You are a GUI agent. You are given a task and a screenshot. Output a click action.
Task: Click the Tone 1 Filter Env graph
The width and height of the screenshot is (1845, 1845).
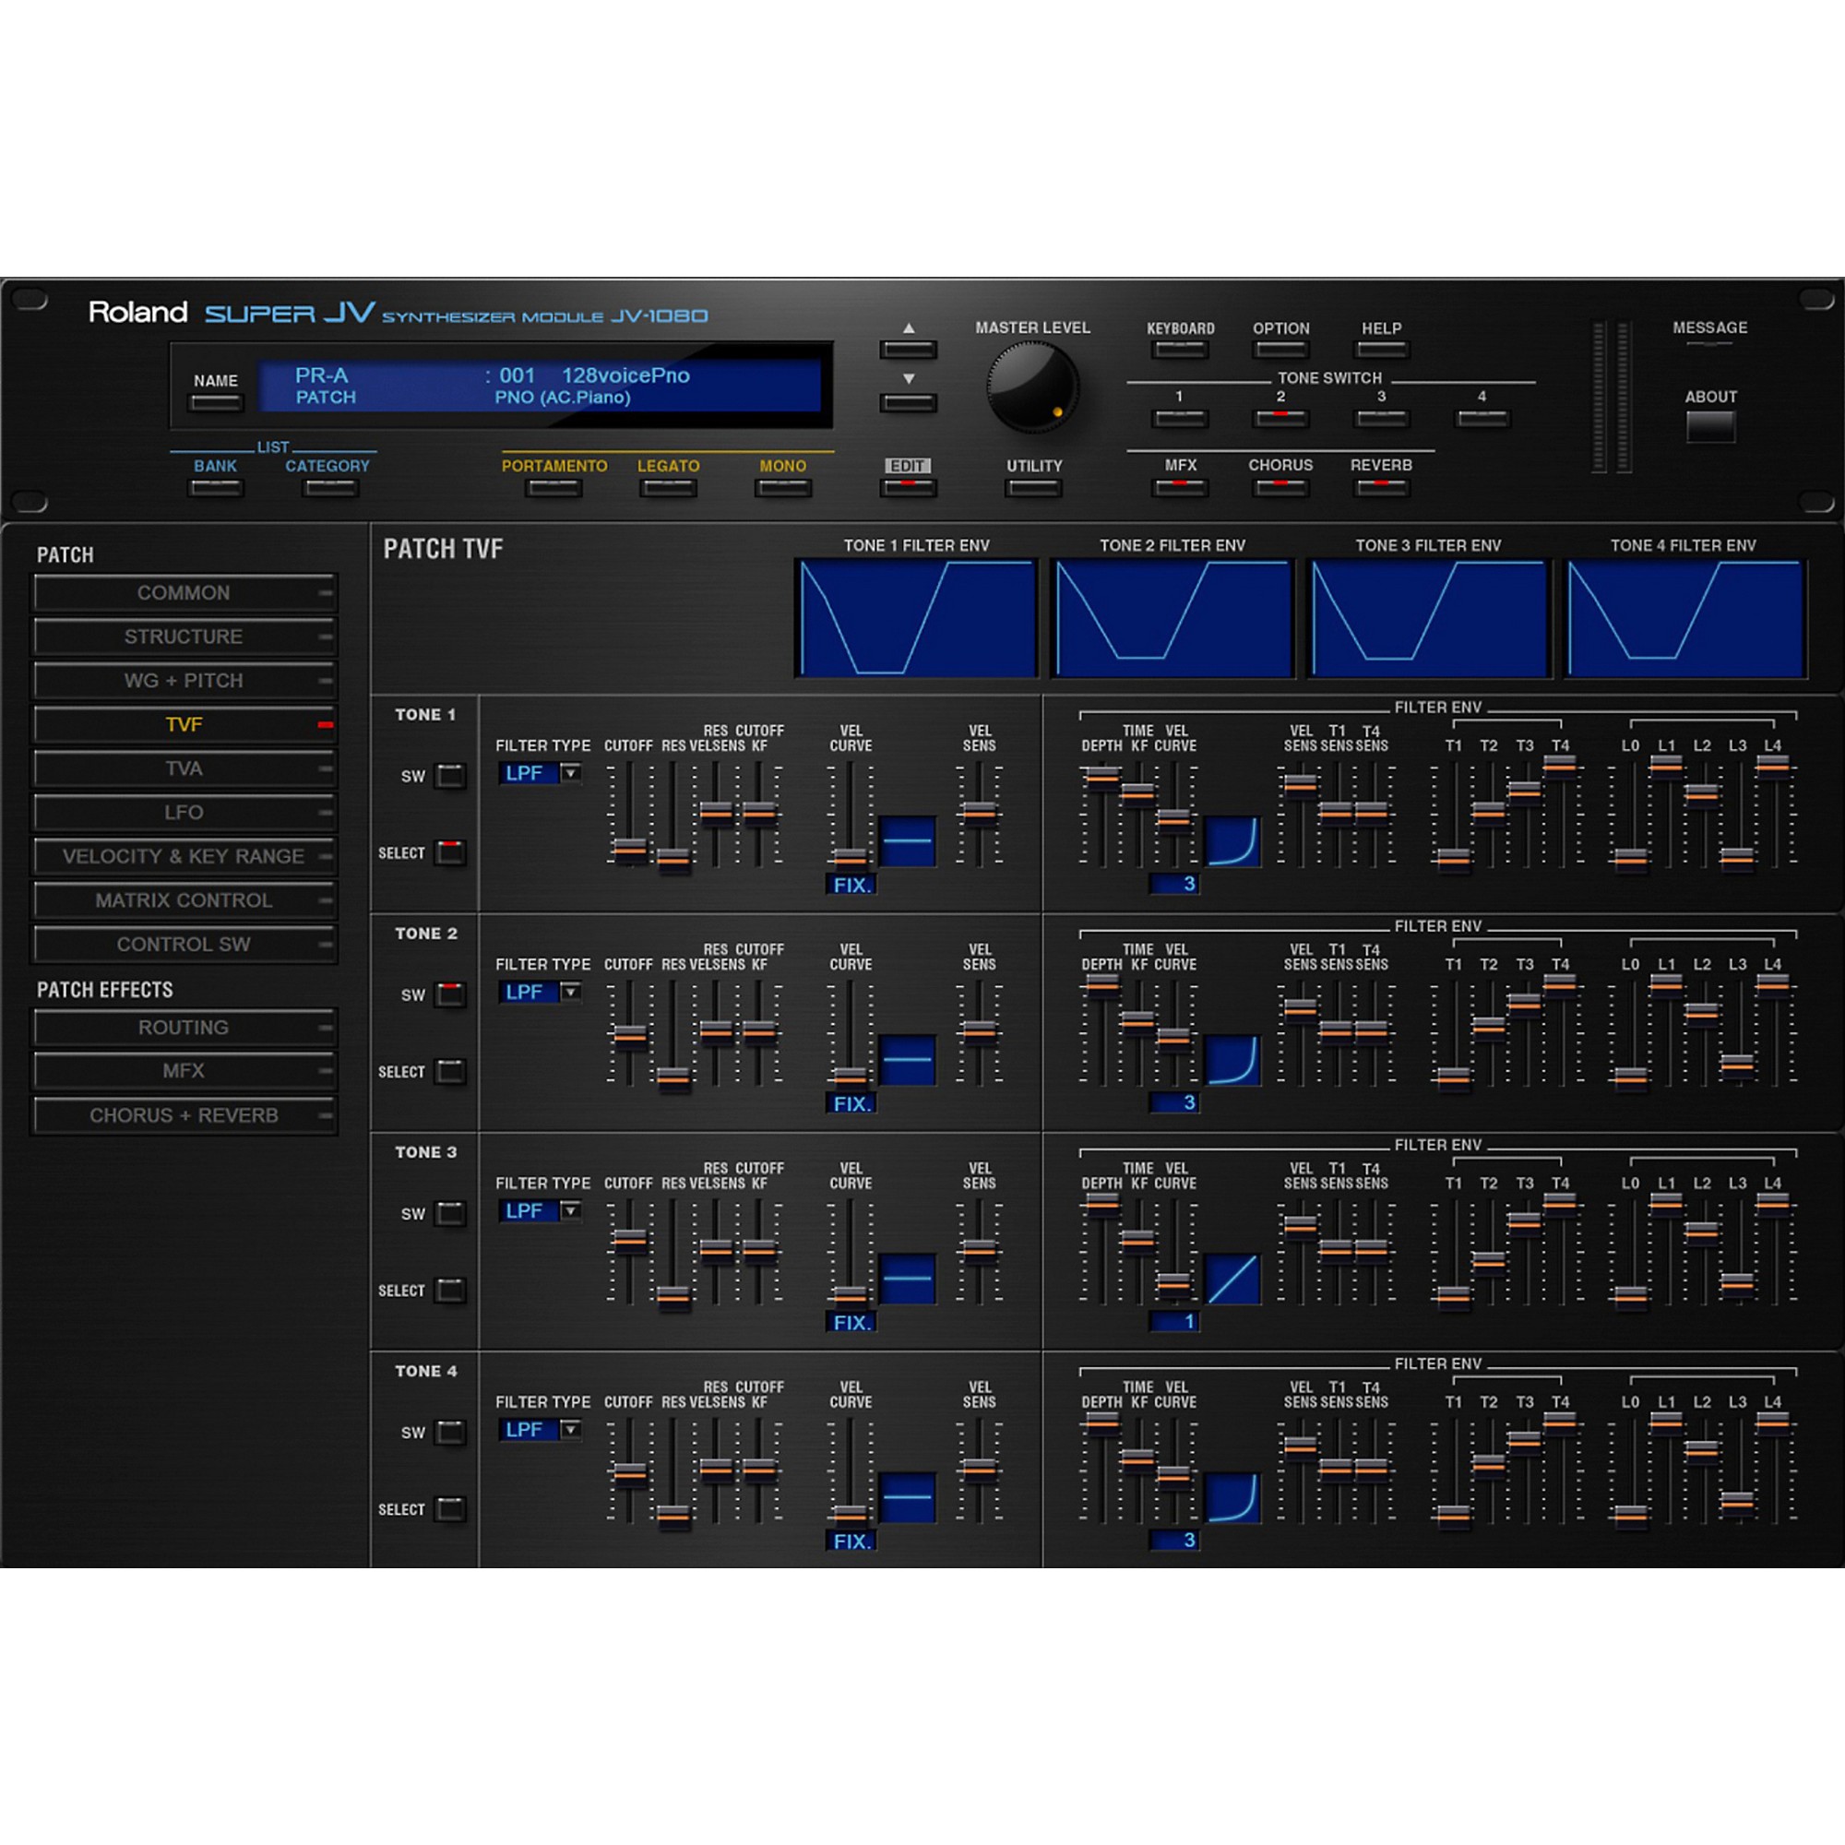(916, 619)
